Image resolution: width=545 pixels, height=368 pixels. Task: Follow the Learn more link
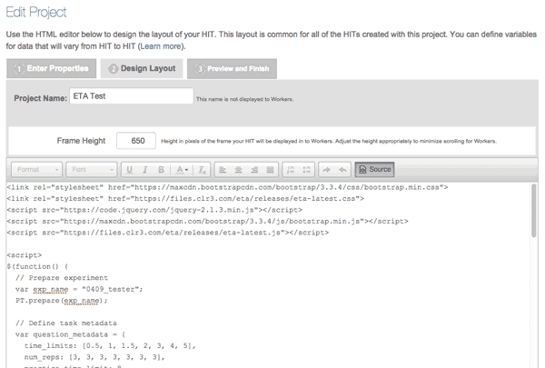[x=161, y=46]
